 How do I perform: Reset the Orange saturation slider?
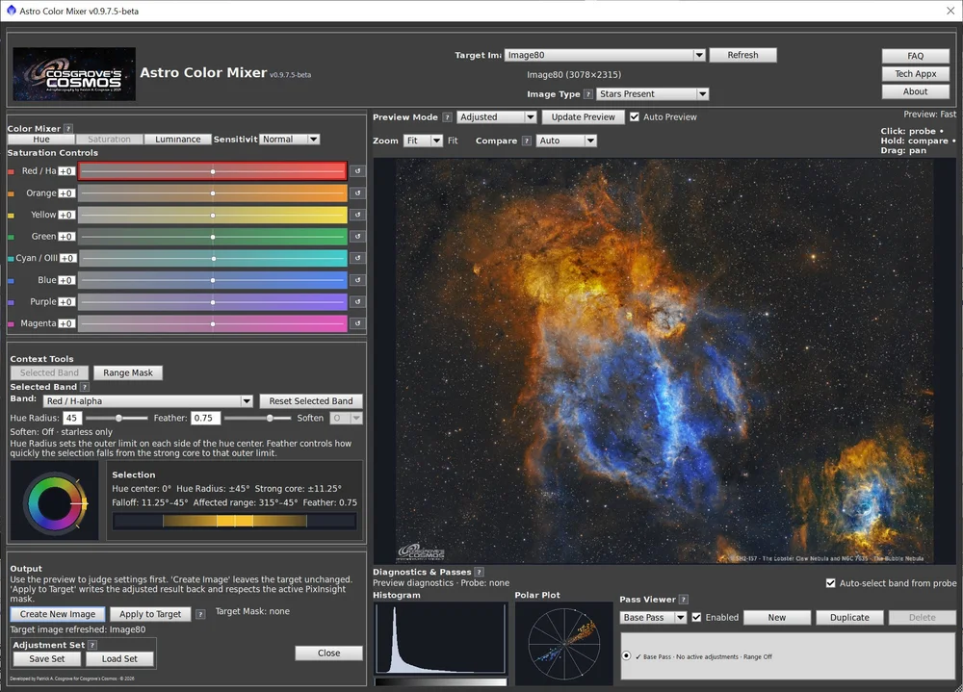point(357,192)
